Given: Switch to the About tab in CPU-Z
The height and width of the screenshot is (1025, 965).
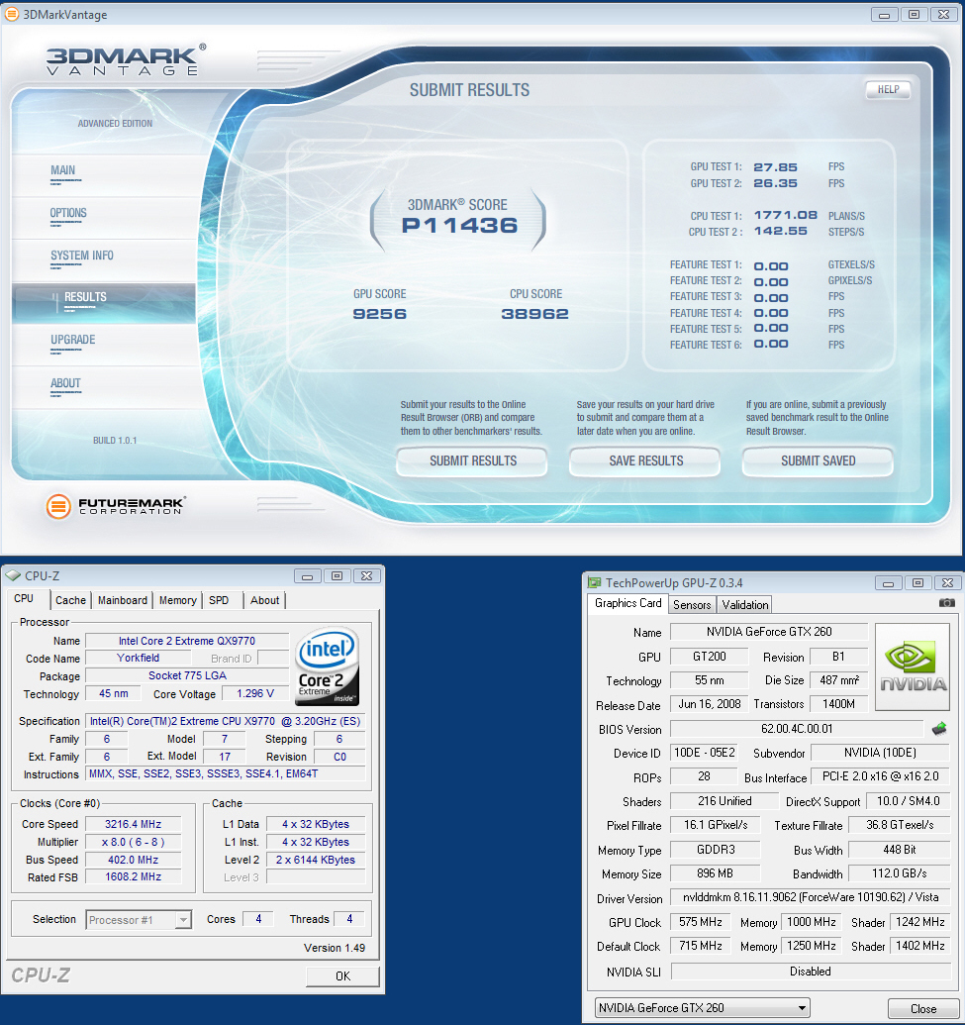Looking at the screenshot, I should (x=264, y=600).
